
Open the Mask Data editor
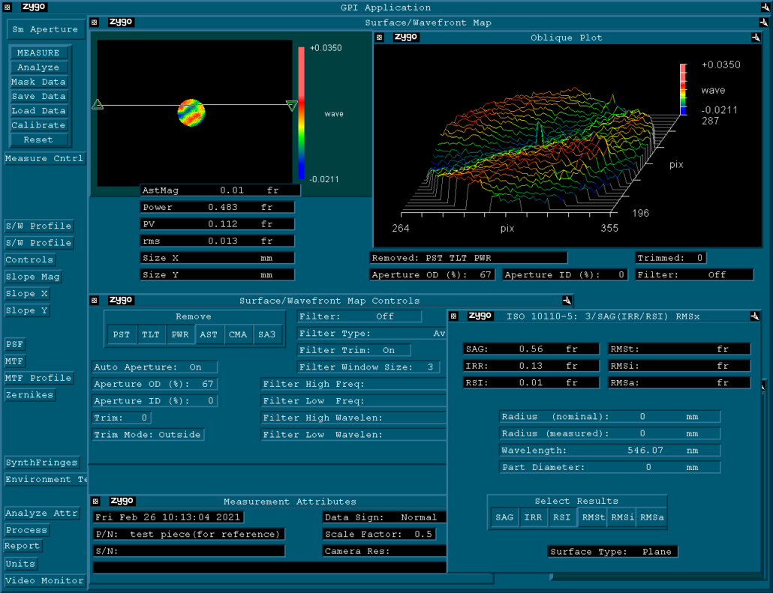pos(38,81)
